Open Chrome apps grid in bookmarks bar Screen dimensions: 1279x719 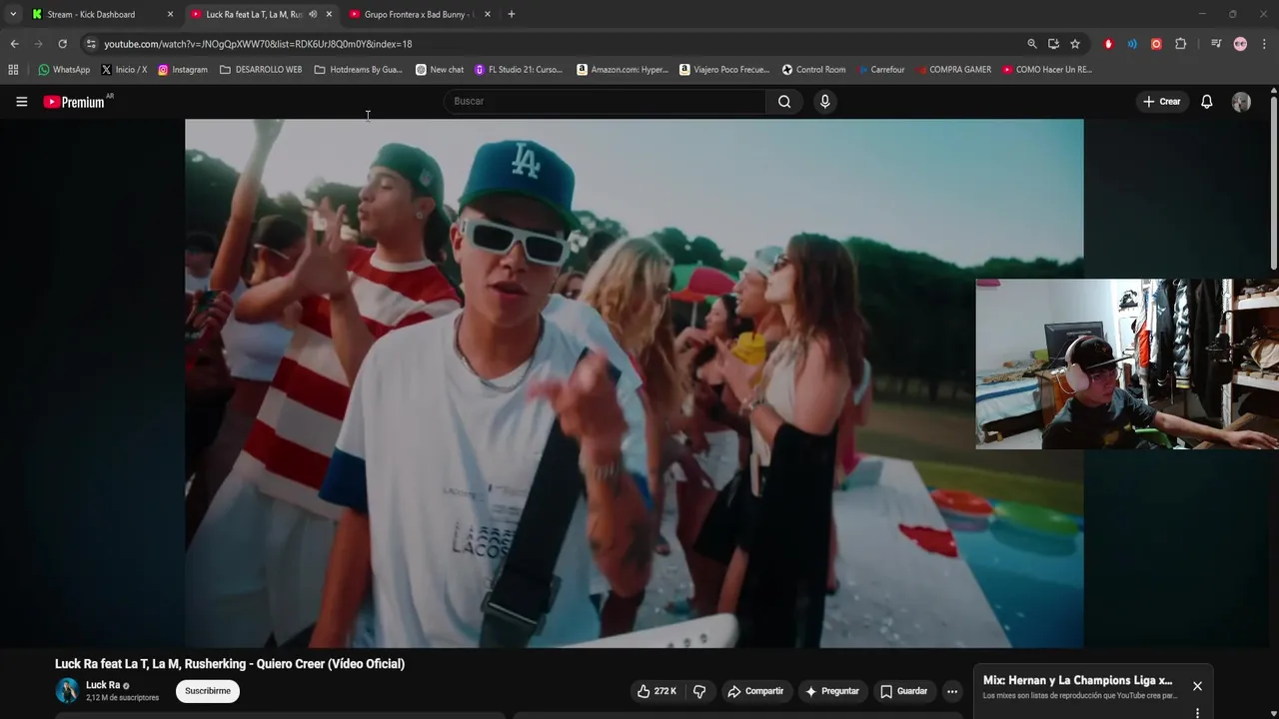[x=13, y=70]
